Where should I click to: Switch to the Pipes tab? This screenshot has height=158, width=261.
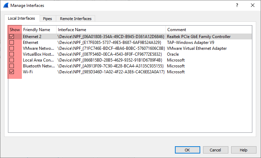[48, 19]
